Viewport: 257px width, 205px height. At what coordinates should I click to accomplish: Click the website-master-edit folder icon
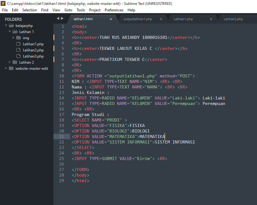(x=11, y=68)
